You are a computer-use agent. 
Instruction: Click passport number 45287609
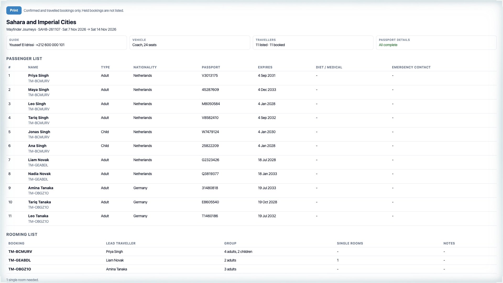210,90
